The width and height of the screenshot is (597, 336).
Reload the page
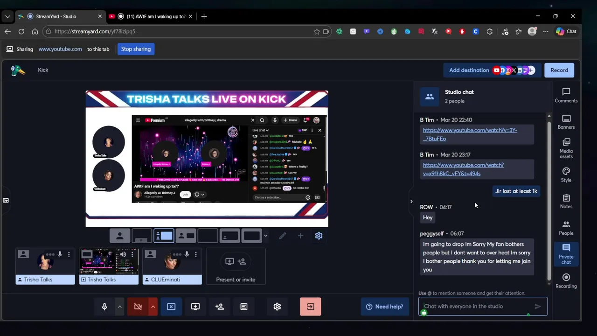[21, 31]
